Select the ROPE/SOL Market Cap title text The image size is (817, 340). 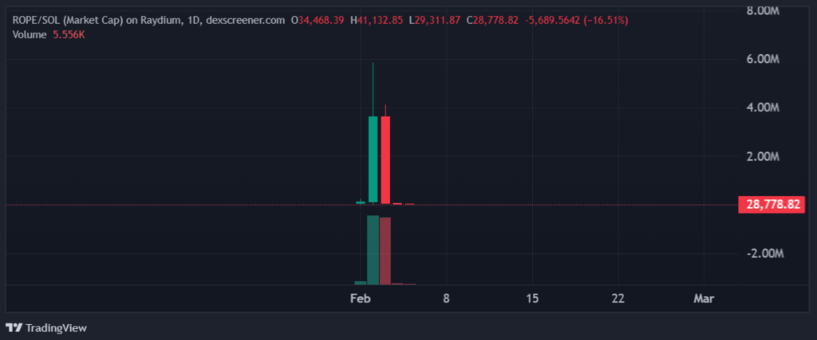(x=148, y=20)
